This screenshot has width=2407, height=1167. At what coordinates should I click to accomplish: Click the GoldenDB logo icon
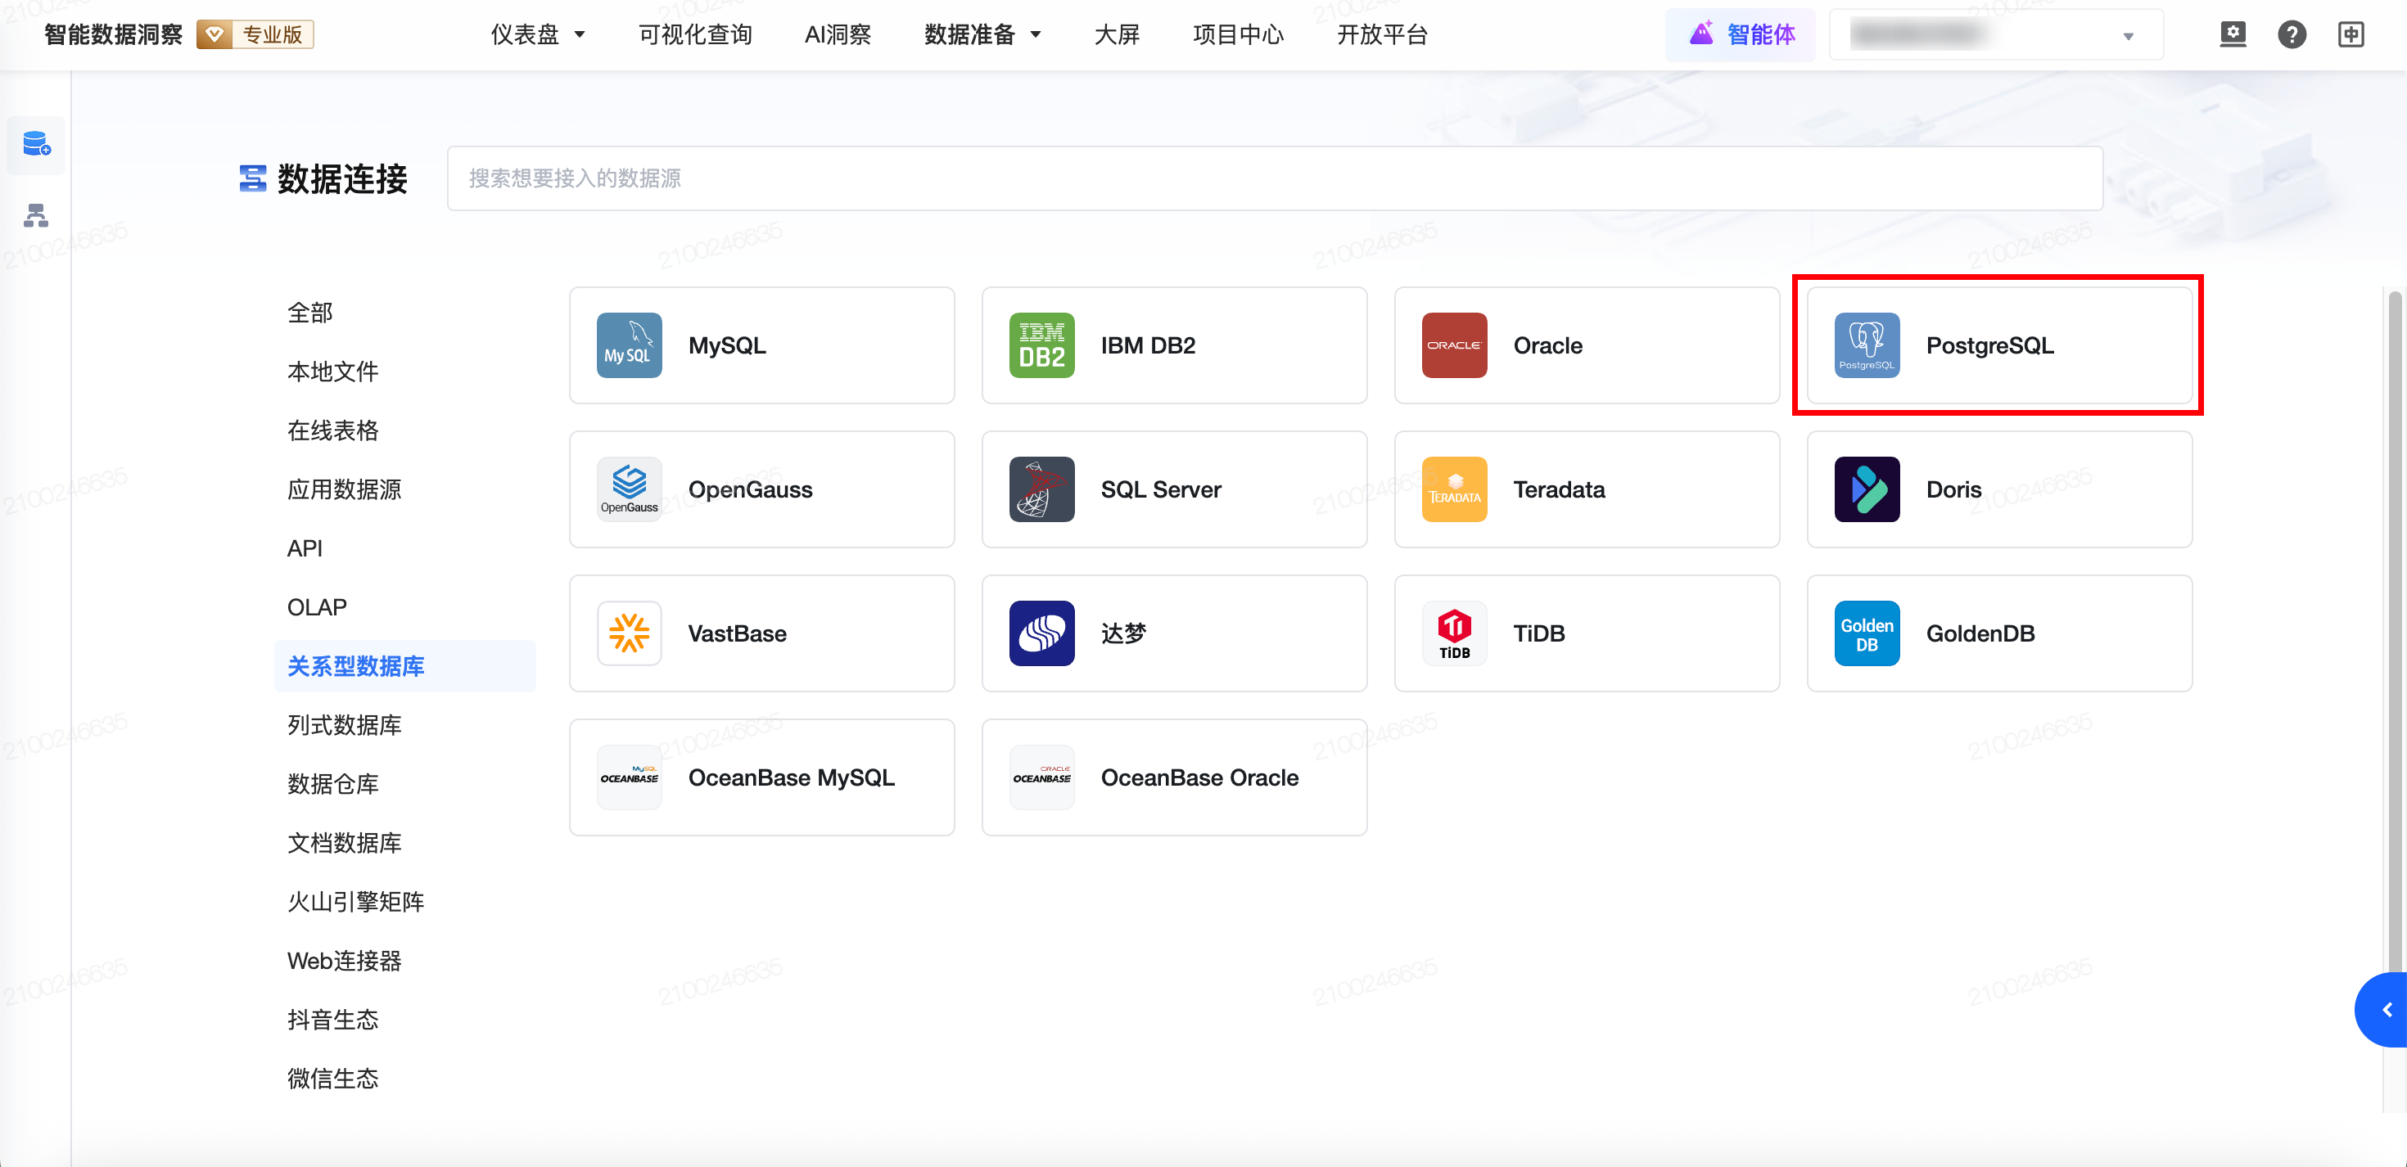coord(1866,633)
